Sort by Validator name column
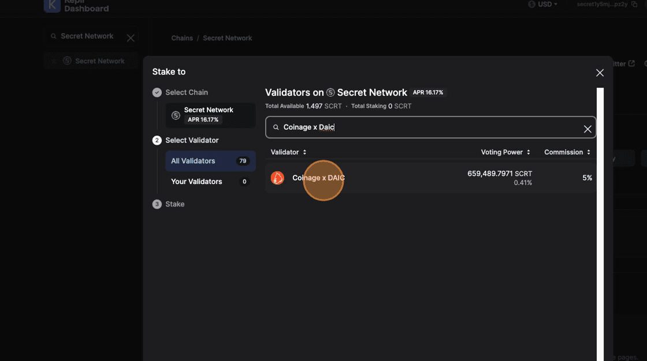 click(x=288, y=152)
